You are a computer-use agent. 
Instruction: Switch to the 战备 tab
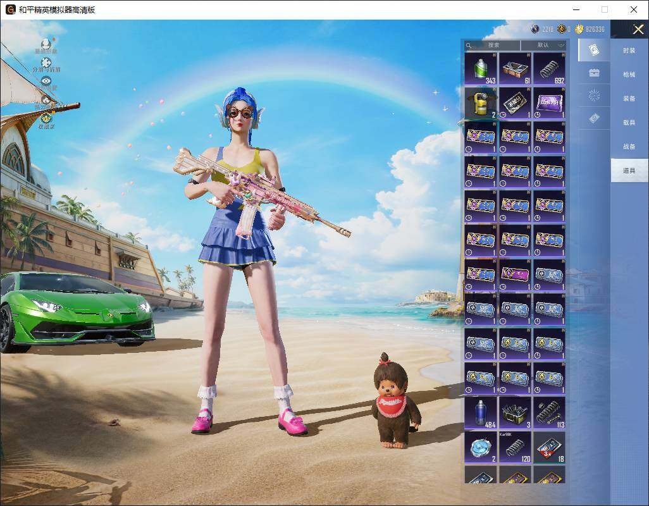pyautogui.click(x=629, y=147)
